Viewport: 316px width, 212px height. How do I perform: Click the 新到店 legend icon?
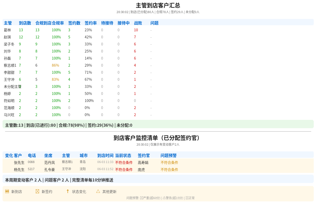[7, 191]
